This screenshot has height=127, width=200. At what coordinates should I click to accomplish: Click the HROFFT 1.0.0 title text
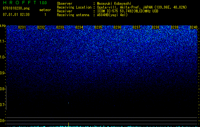pos(25,3)
